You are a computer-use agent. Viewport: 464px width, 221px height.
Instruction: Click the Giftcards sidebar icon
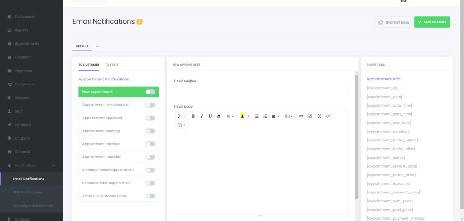[x=10, y=152]
